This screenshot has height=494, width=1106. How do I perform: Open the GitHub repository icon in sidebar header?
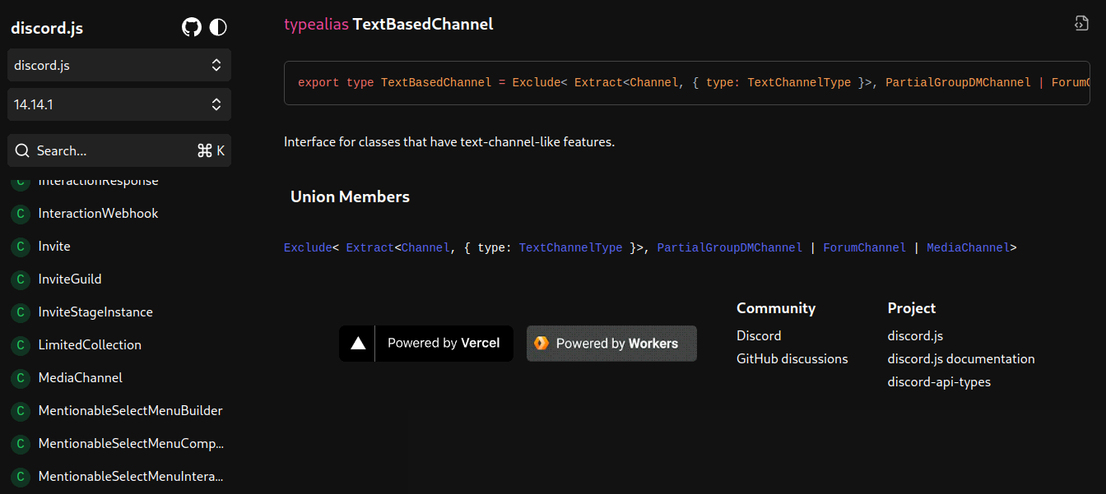(191, 26)
